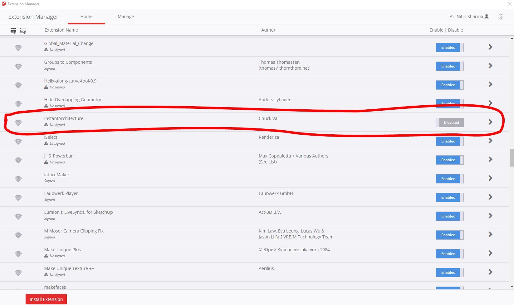Viewport: 514px width, 305px height.
Task: Select the gem icon for Groups to Components
Action: (18, 67)
